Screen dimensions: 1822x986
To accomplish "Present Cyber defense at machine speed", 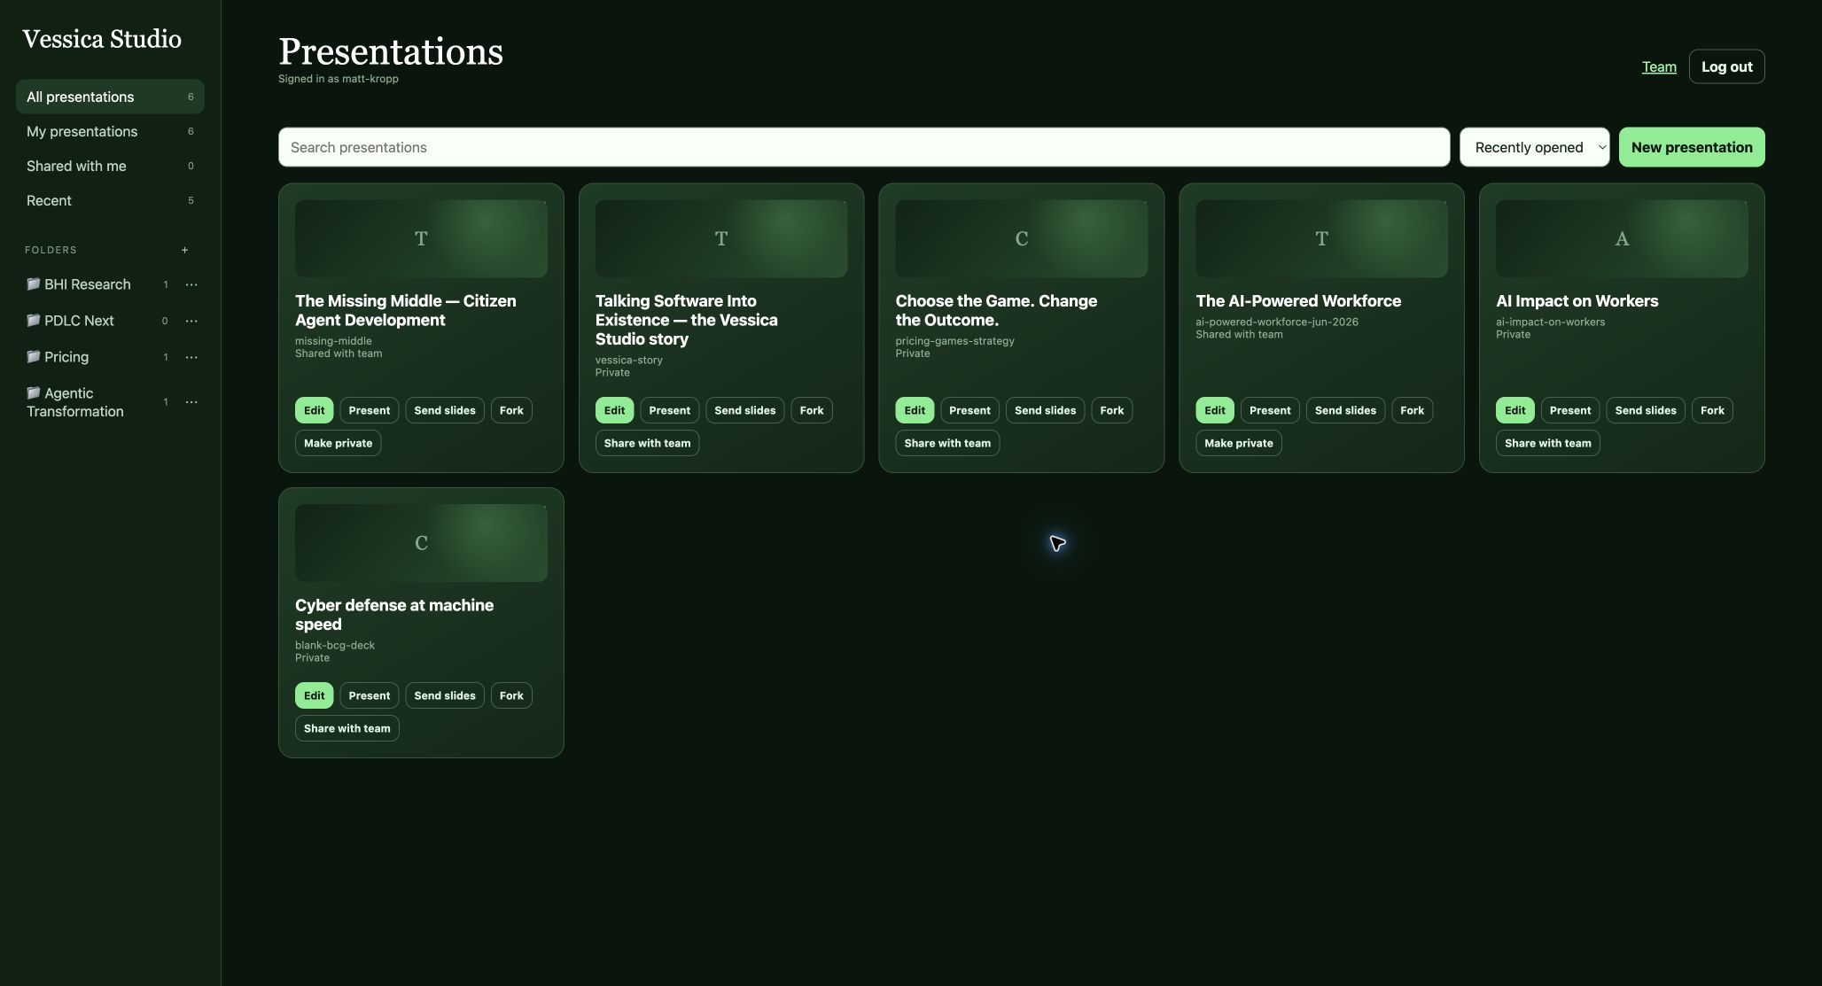I will pyautogui.click(x=370, y=695).
